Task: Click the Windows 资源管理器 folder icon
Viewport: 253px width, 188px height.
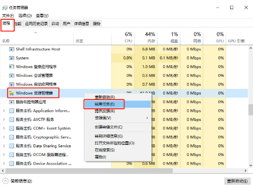Action: (11, 93)
